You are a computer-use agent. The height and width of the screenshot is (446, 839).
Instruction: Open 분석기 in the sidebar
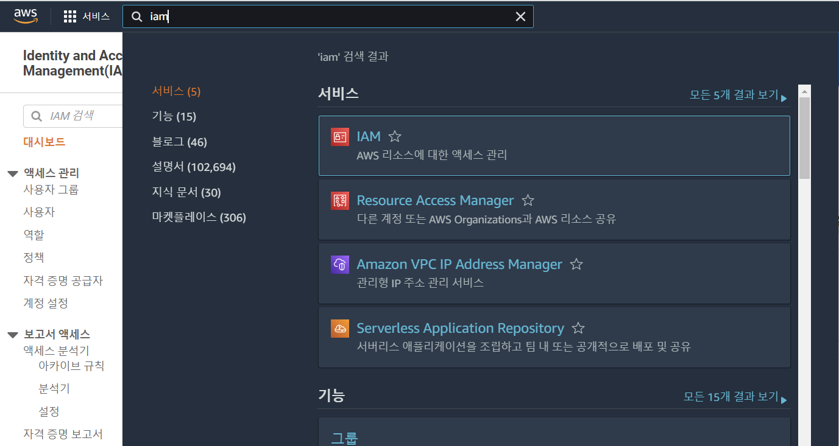coord(54,388)
